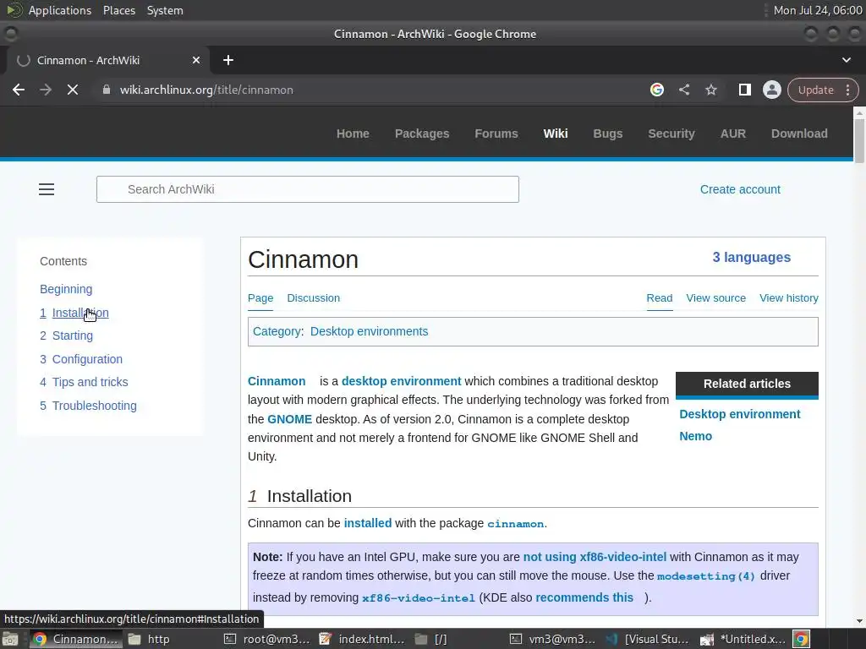Open the desktop environment link in intro
The image size is (866, 649).
point(401,381)
